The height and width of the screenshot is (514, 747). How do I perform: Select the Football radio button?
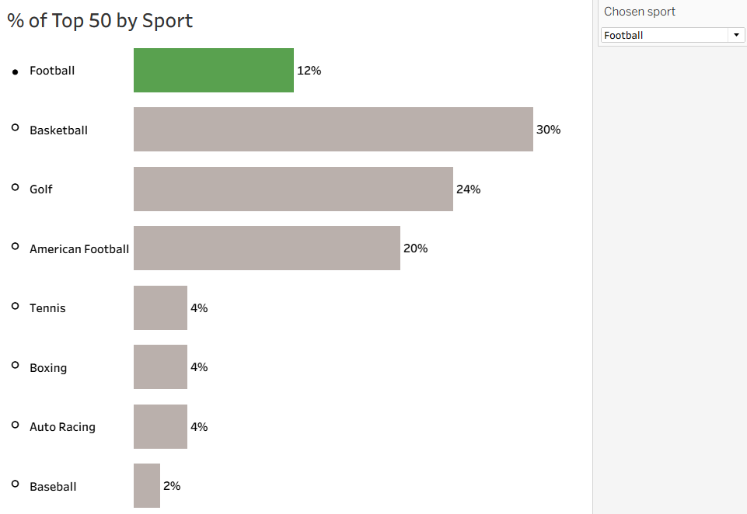[x=15, y=72]
